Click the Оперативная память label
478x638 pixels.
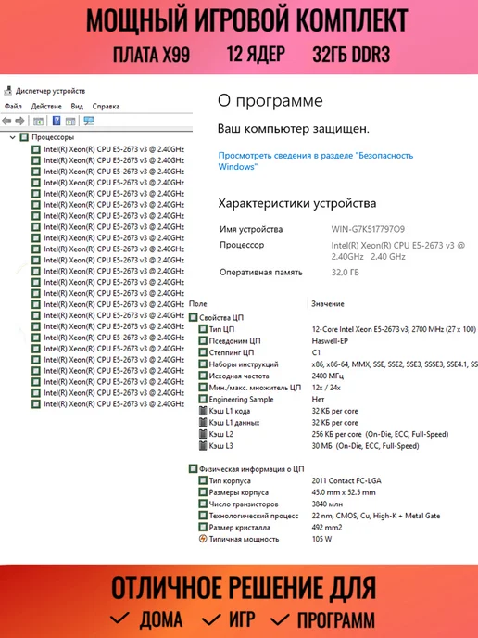(x=261, y=273)
